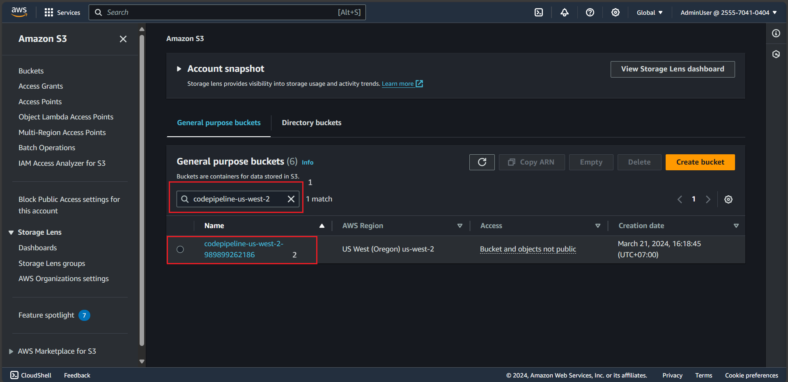
Task: Open the info panel icon on right edge
Action: point(776,33)
